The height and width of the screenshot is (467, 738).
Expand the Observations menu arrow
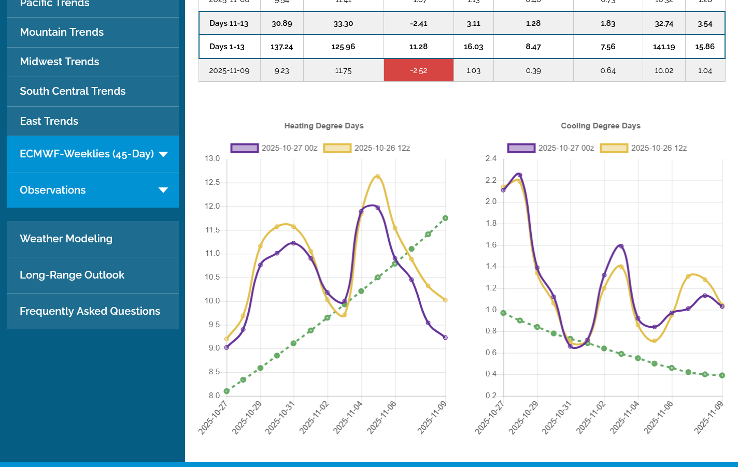point(163,190)
